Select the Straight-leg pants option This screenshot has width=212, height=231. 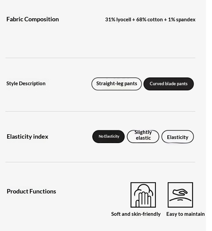[x=117, y=84]
